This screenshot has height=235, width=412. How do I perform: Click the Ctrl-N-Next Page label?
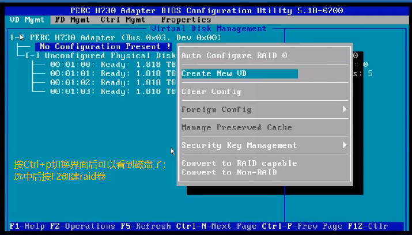point(216,226)
